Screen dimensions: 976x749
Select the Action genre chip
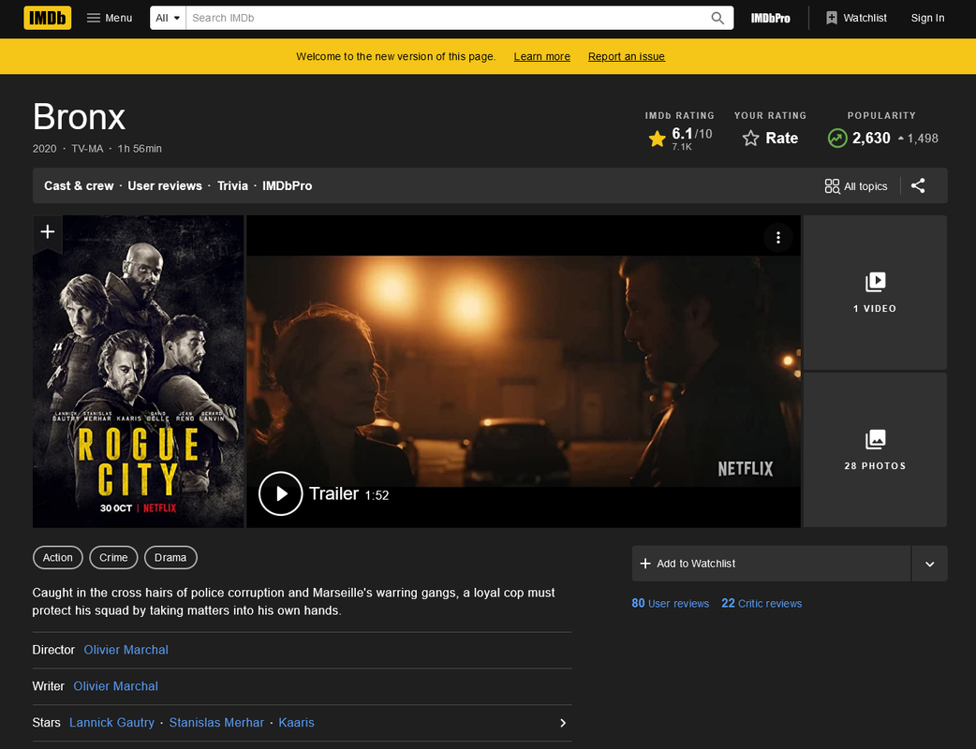[x=58, y=557]
